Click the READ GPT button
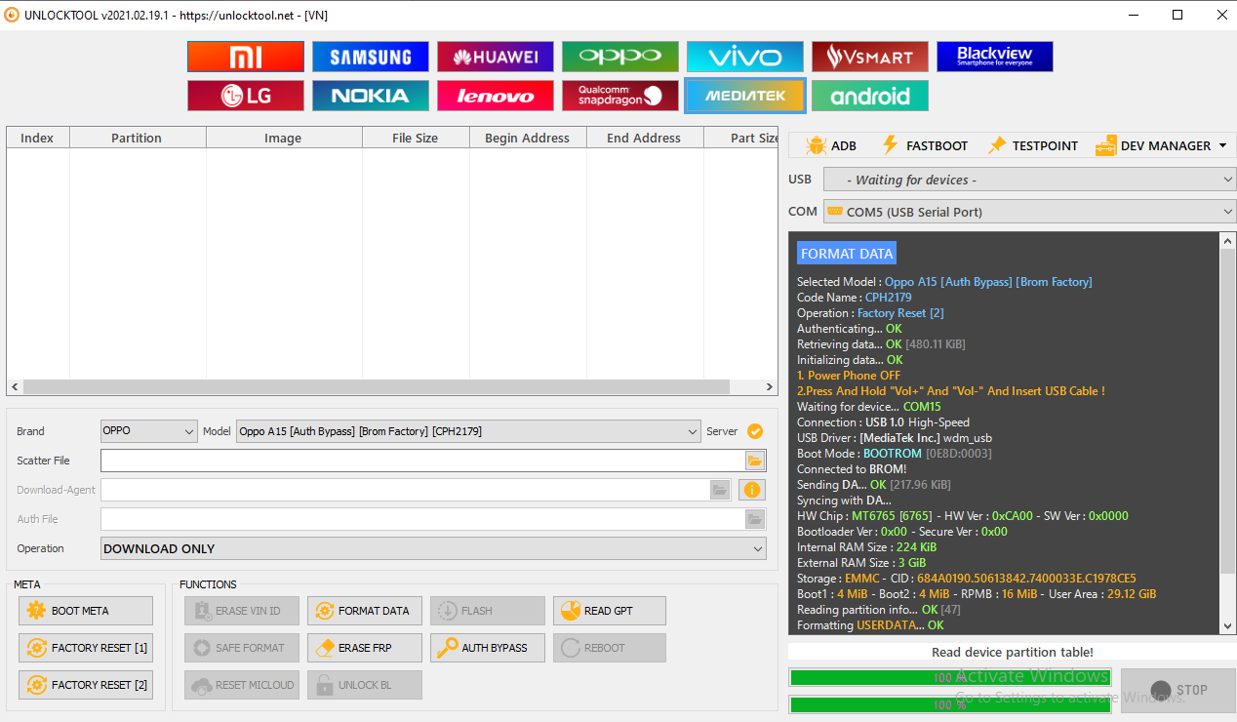Screen dimensions: 1237x722 click(610, 611)
